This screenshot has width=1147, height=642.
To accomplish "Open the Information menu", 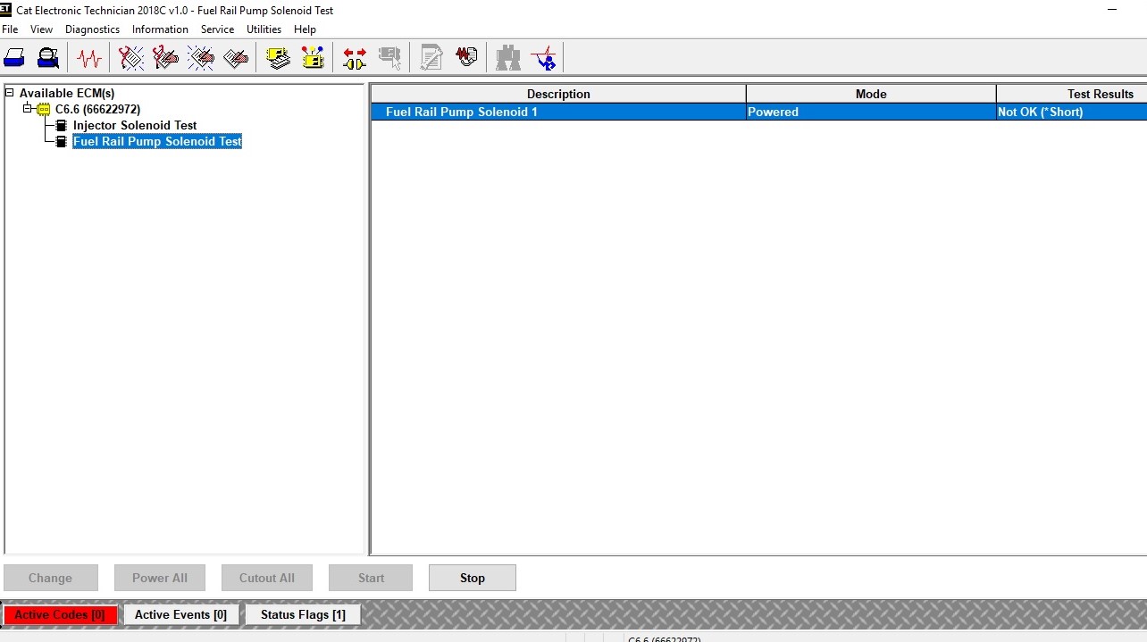I will [160, 29].
